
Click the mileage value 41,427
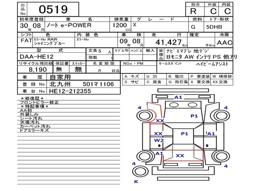[x=168, y=42]
